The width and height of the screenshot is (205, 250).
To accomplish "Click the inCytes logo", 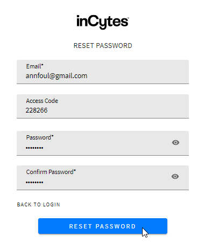I will pyautogui.click(x=103, y=22).
